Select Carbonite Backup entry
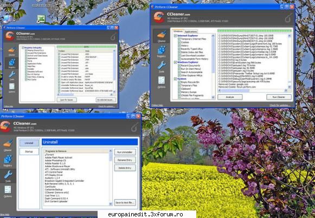The image size is (315, 218). pos(54,189)
